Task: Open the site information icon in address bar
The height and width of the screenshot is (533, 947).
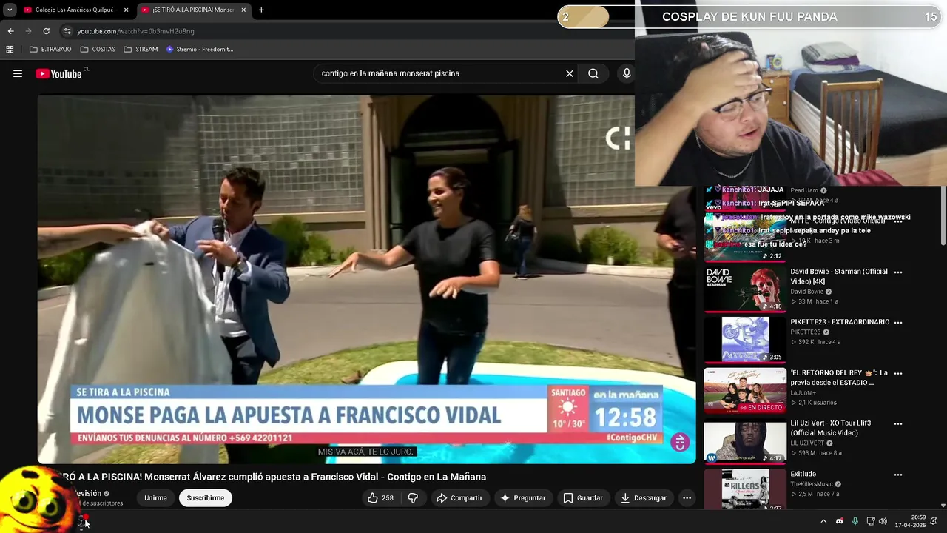Action: 67,31
